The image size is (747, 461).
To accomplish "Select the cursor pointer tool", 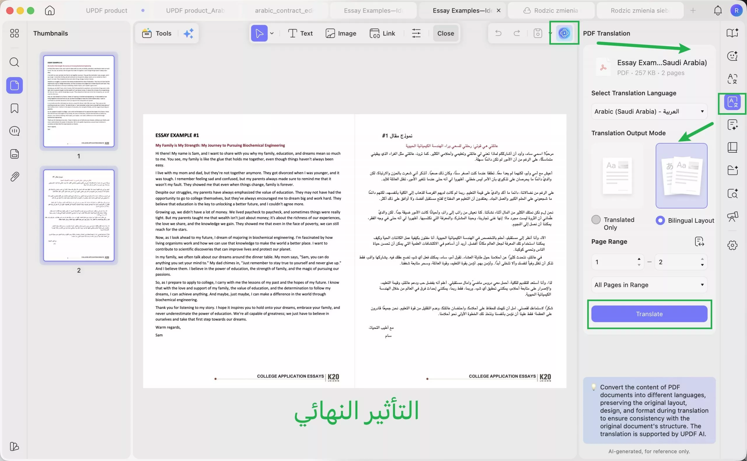I will [x=259, y=33].
